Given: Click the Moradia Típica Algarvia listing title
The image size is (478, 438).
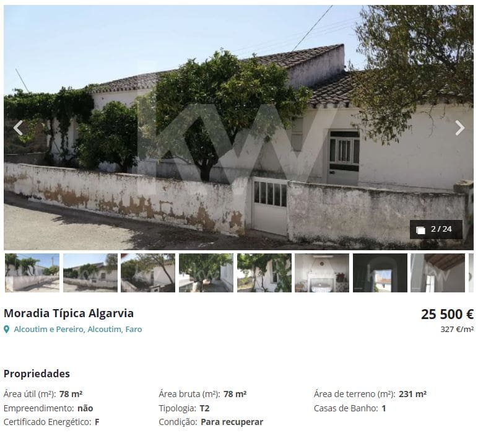Looking at the screenshot, I should [69, 313].
